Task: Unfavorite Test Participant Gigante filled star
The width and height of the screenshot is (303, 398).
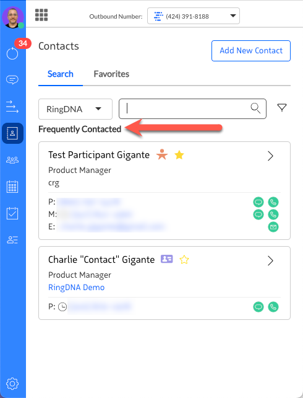Action: pyautogui.click(x=179, y=155)
